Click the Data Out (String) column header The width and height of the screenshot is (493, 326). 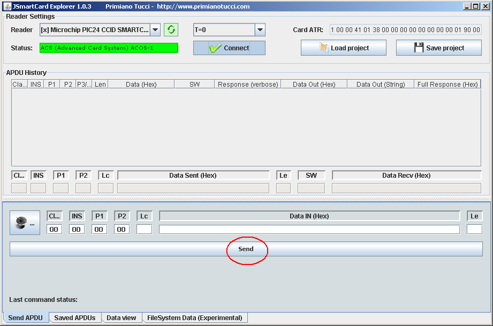(380, 84)
